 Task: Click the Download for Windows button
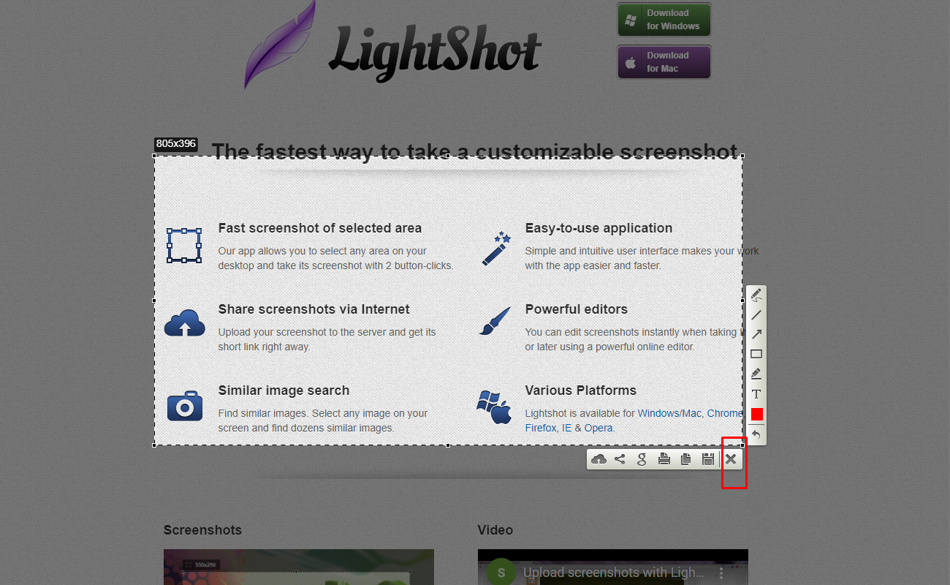(x=664, y=20)
